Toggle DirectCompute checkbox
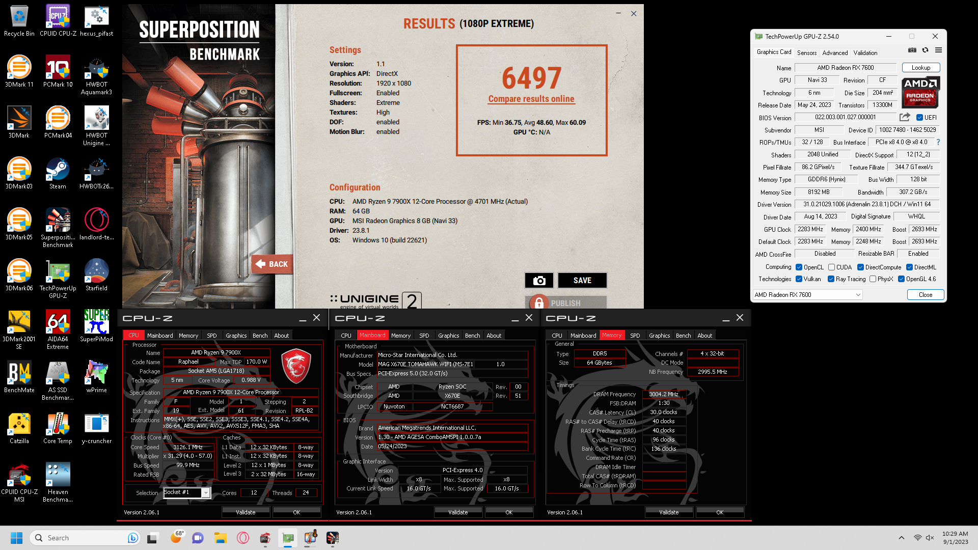978x550 pixels. pos(860,267)
